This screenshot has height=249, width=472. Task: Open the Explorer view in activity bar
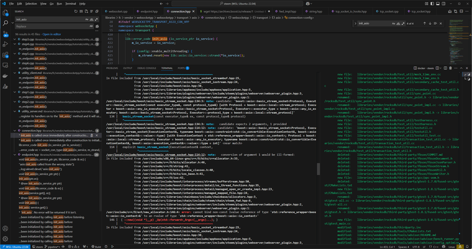pyautogui.click(x=5, y=12)
